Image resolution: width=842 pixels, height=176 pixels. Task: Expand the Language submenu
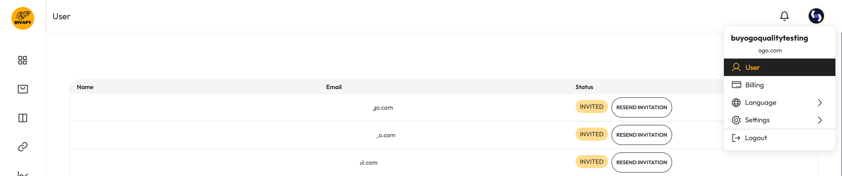point(779,102)
